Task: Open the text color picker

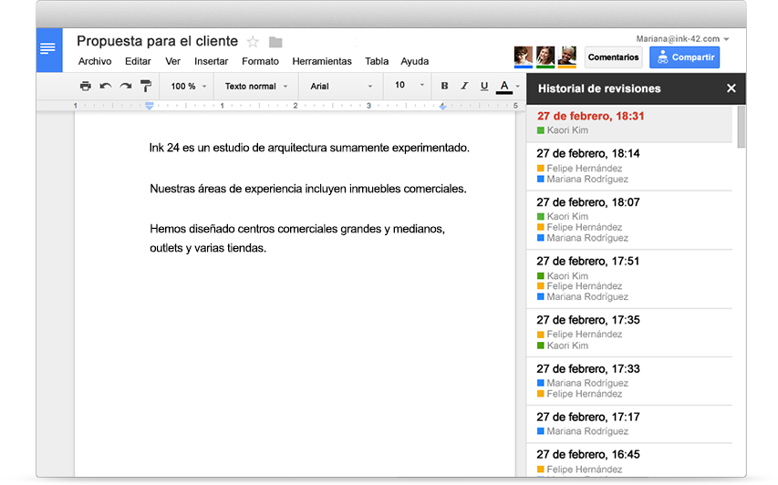Action: click(x=505, y=87)
